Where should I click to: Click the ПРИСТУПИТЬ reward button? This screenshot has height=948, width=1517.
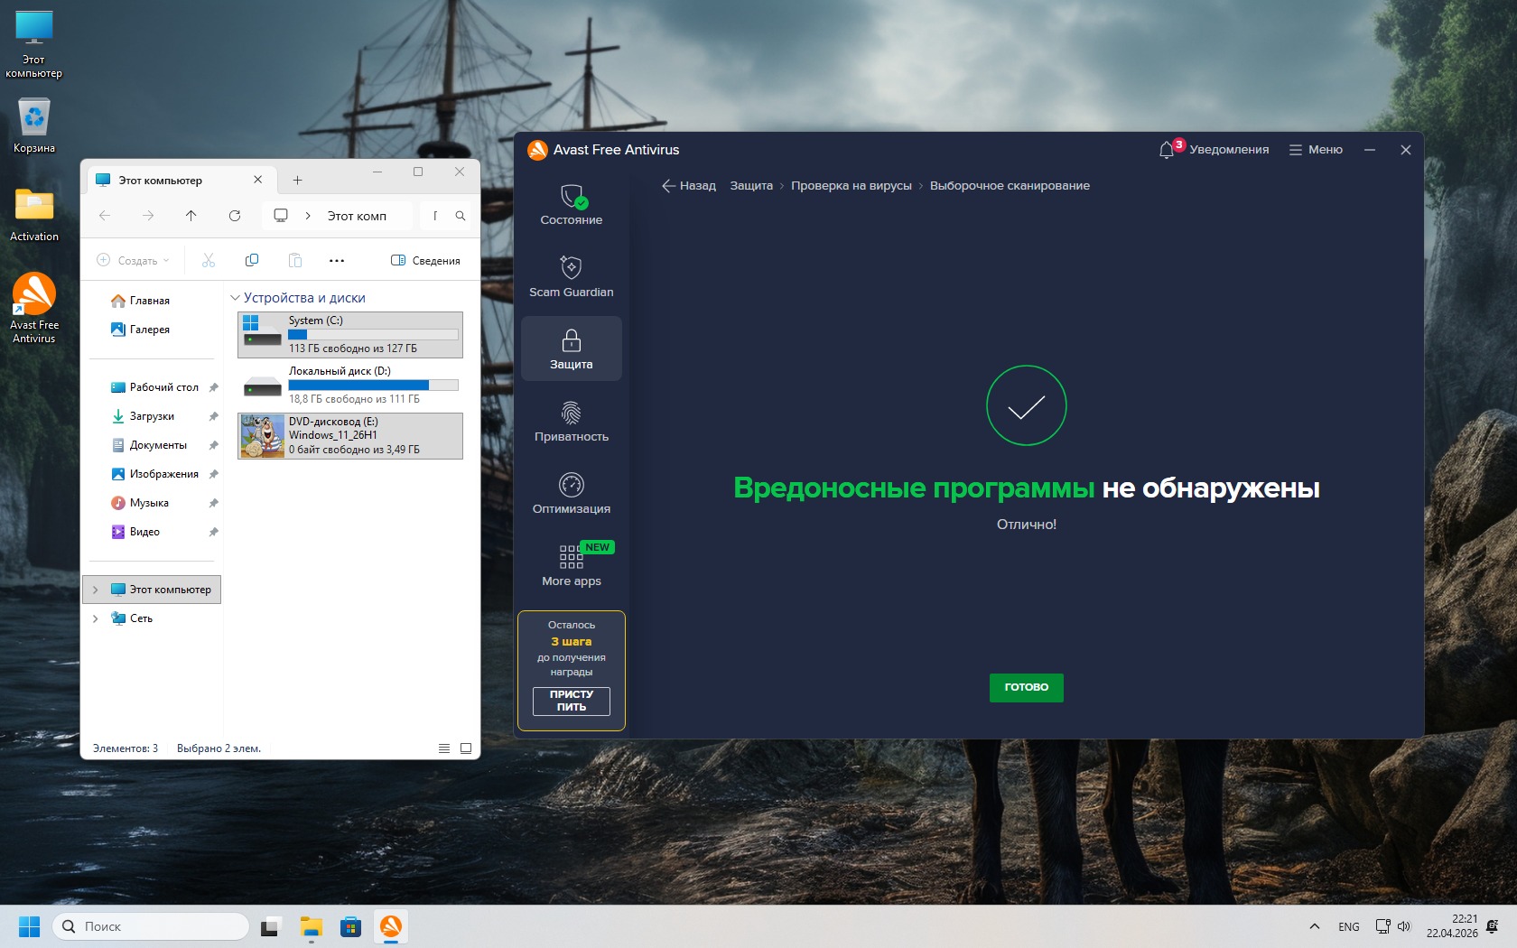click(x=571, y=701)
